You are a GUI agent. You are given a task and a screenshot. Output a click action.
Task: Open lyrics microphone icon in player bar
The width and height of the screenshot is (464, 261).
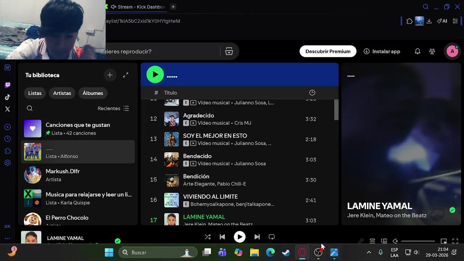pos(361,241)
